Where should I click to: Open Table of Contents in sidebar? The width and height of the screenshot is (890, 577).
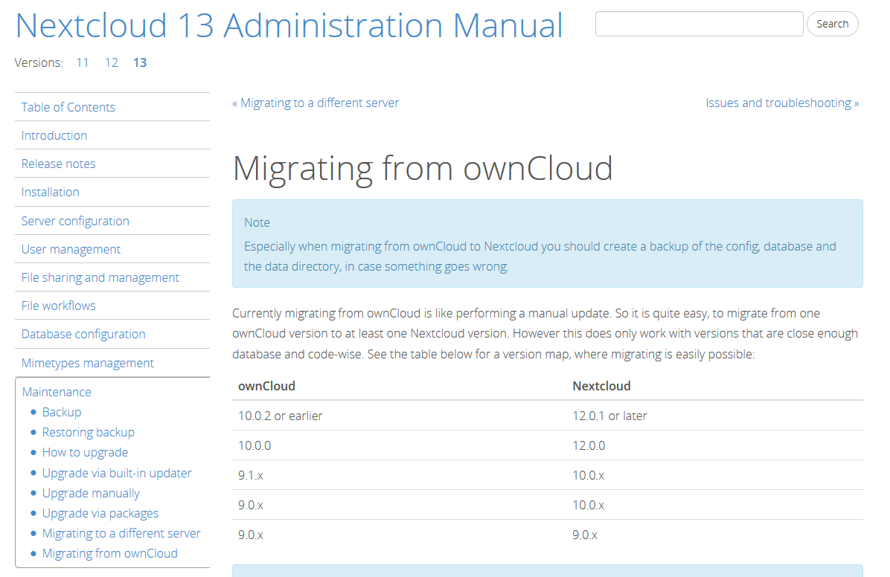coord(68,107)
